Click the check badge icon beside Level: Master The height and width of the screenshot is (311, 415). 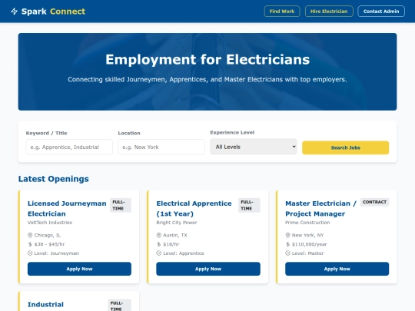pyautogui.click(x=287, y=253)
